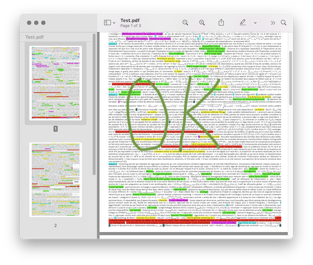Maximize the Preview window
Image resolution: width=313 pixels, height=265 pixels.
click(x=43, y=23)
